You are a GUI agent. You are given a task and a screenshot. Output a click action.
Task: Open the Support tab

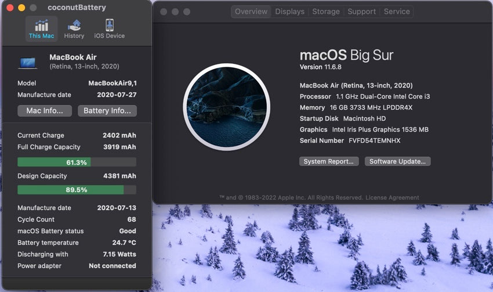(361, 12)
